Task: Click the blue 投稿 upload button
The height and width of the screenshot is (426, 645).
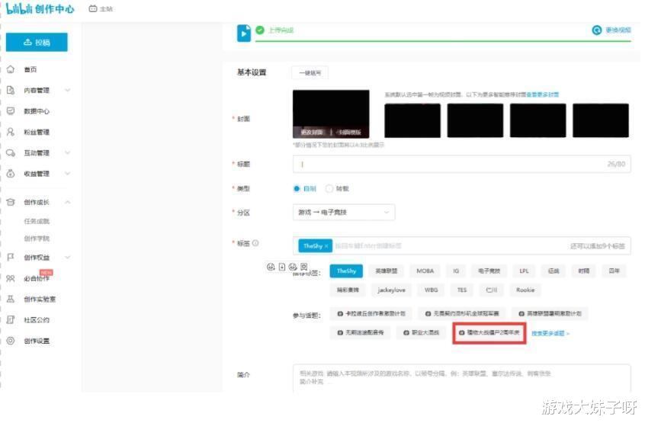Action: click(x=37, y=43)
